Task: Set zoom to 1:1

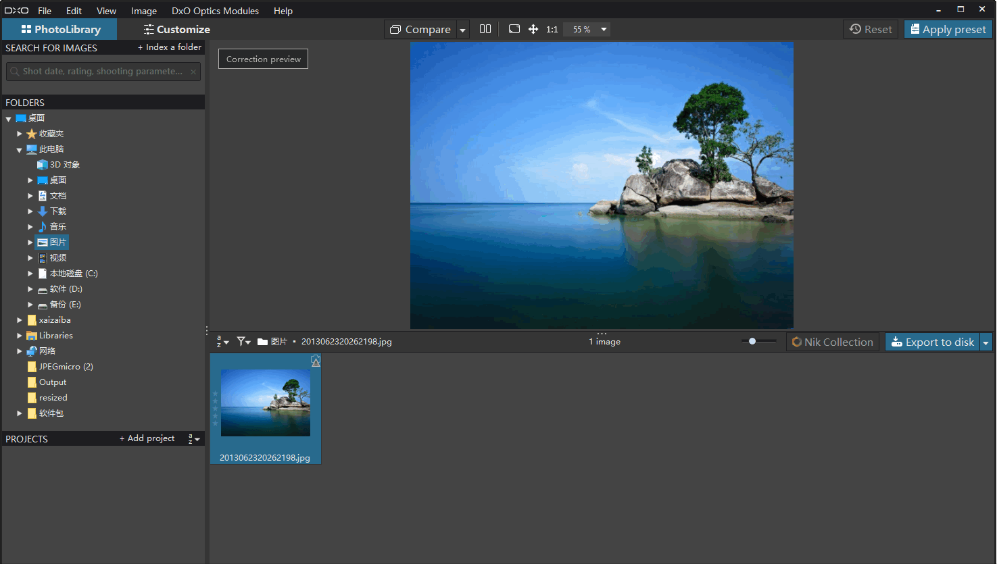Action: pos(552,30)
